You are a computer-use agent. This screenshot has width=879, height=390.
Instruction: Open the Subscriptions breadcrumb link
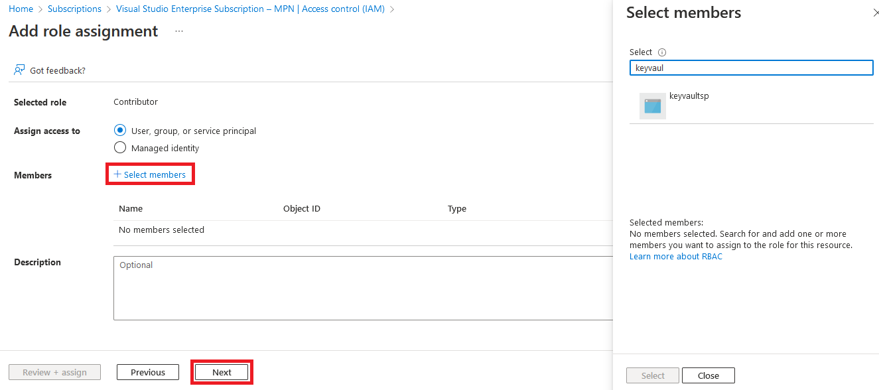[74, 9]
